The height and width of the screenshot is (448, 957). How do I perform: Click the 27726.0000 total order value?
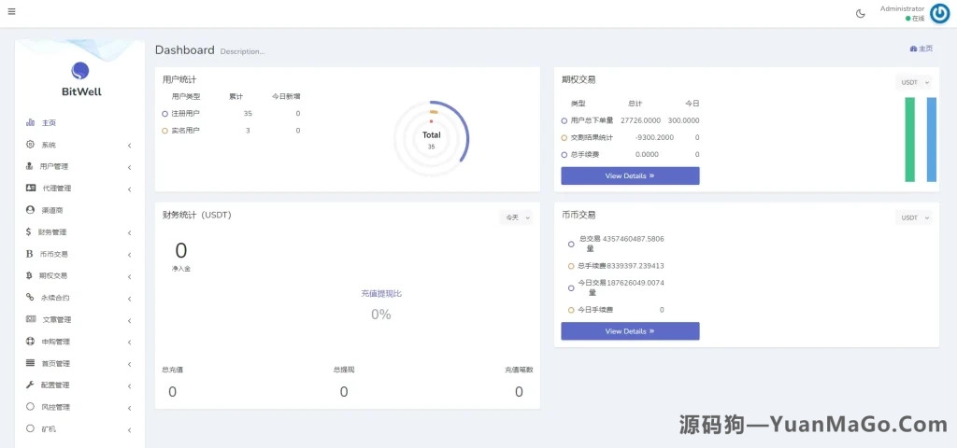tap(640, 120)
